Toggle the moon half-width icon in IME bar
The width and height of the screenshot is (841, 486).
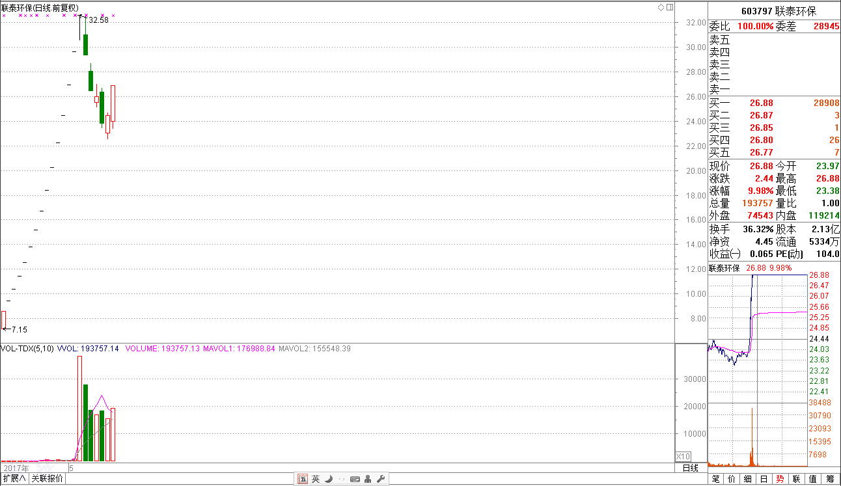pyautogui.click(x=329, y=479)
